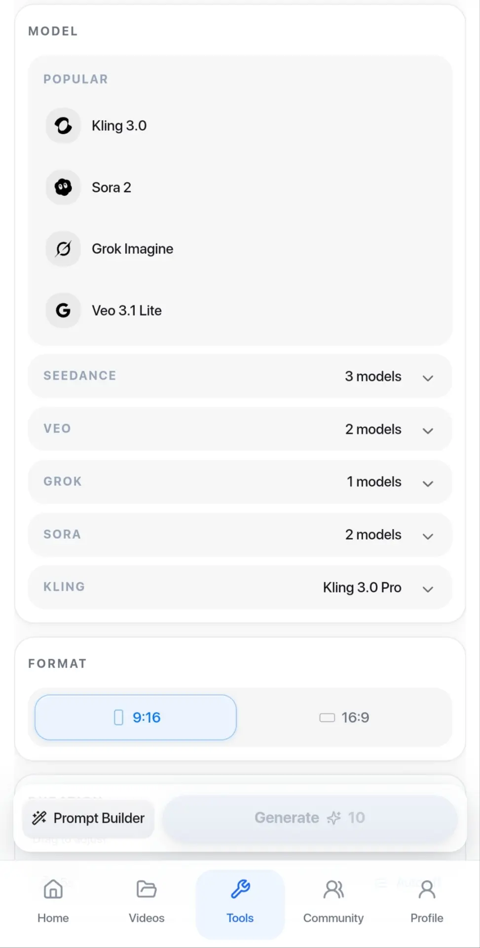Select the Veo 3.1 Lite Google icon

63,311
